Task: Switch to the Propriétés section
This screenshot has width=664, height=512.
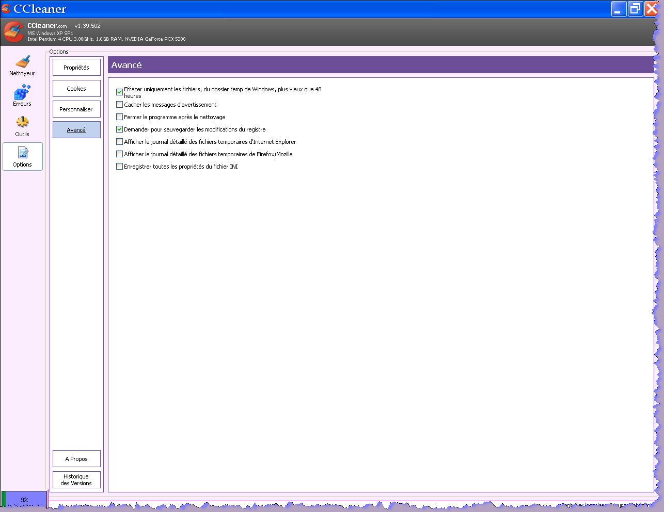Action: tap(76, 68)
